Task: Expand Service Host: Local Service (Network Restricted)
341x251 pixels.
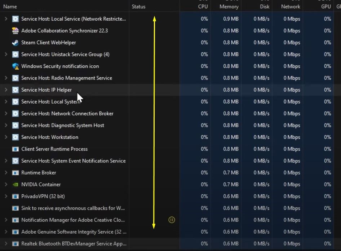Action: click(x=6, y=19)
